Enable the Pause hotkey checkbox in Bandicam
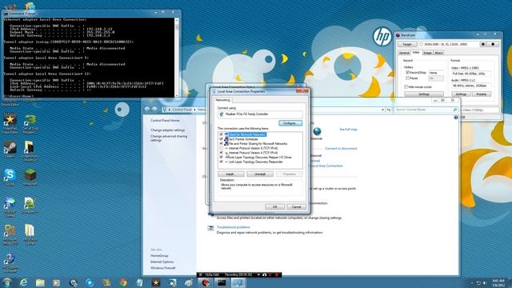Viewport: 512px width, 288px height. click(x=407, y=78)
